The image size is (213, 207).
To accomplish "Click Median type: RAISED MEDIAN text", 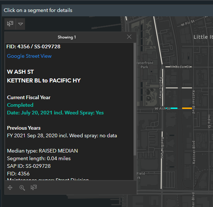I will tap(42, 151).
